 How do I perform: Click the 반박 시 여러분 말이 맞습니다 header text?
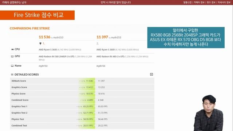tap(116, 3)
